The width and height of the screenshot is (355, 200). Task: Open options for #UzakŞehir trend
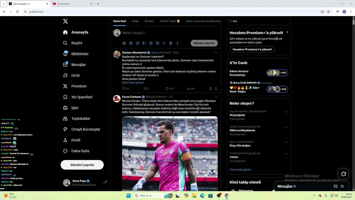click(x=286, y=112)
